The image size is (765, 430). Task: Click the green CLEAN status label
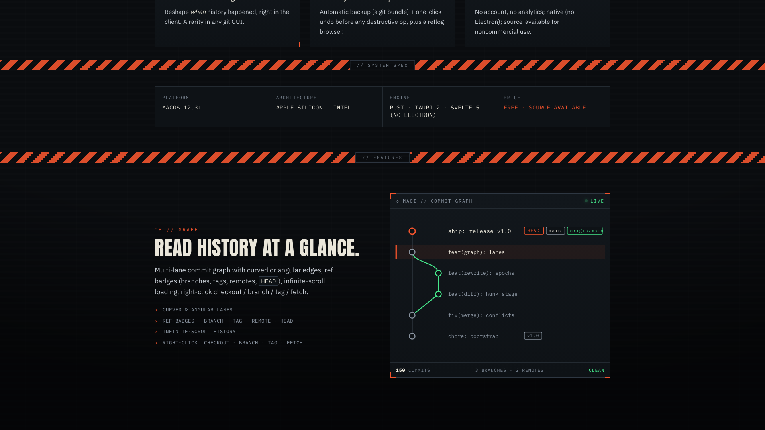click(596, 371)
